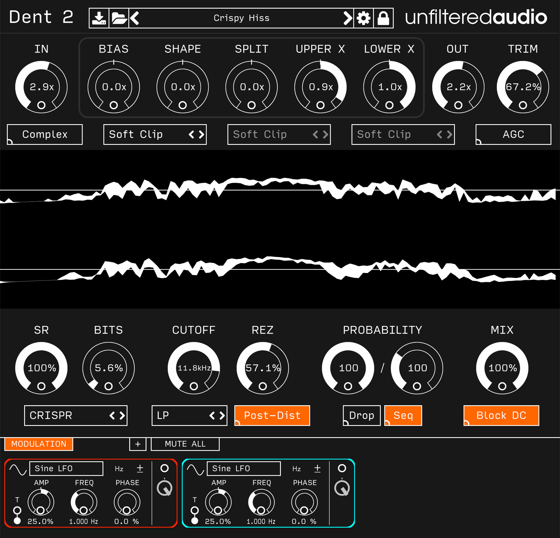Viewport: 560px width, 538px height.
Task: Open the preset folder browser icon
Action: tap(119, 18)
